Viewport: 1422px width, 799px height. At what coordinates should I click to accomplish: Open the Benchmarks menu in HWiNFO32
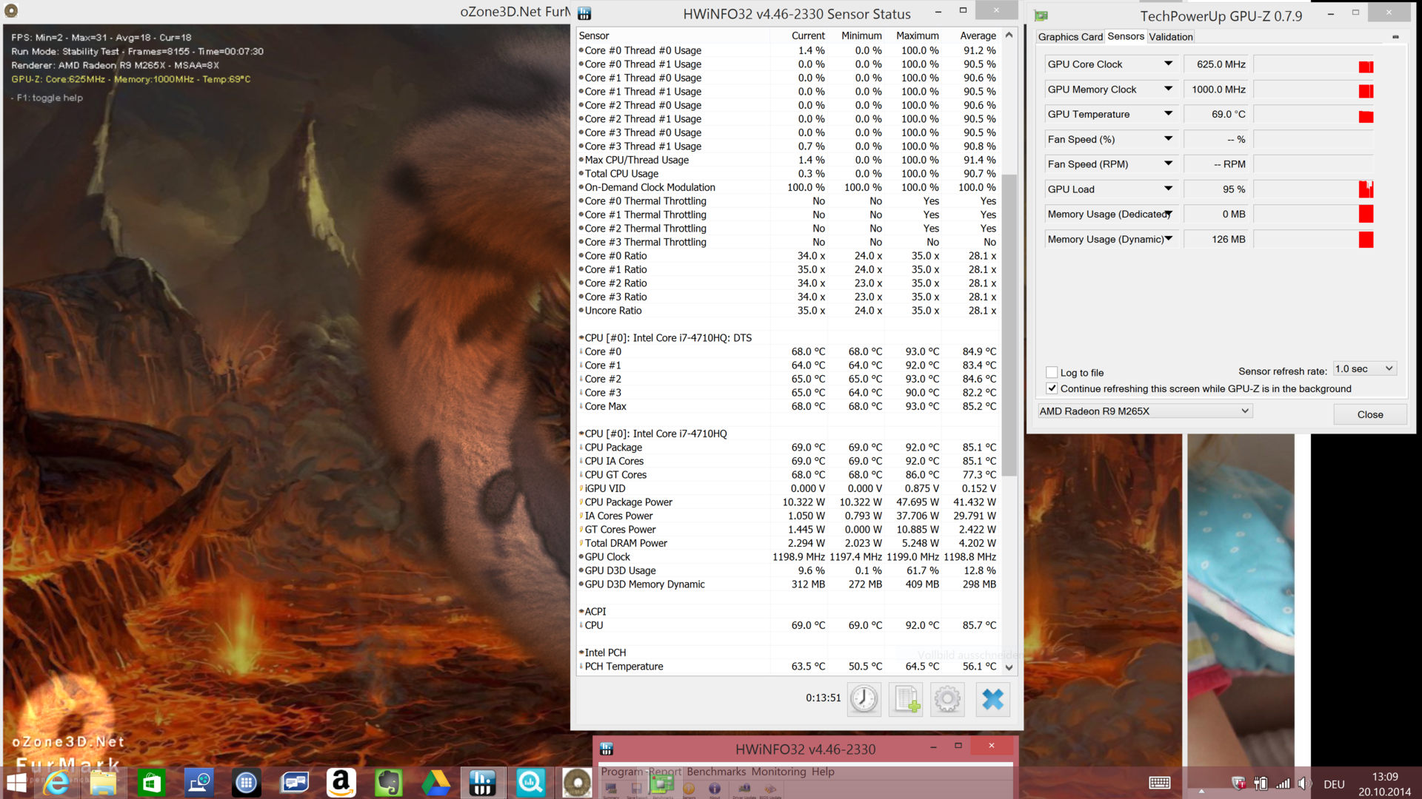(x=716, y=772)
